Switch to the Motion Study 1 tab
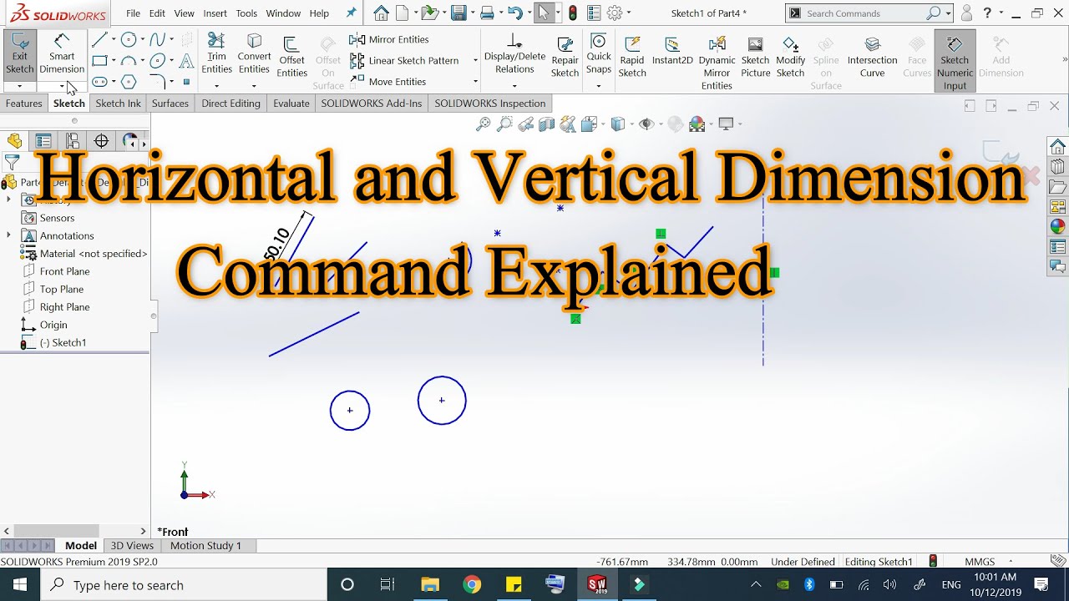 [205, 546]
